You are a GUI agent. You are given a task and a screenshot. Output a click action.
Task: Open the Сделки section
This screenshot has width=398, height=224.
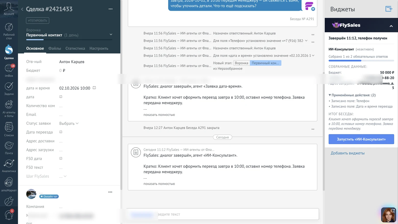point(9,52)
